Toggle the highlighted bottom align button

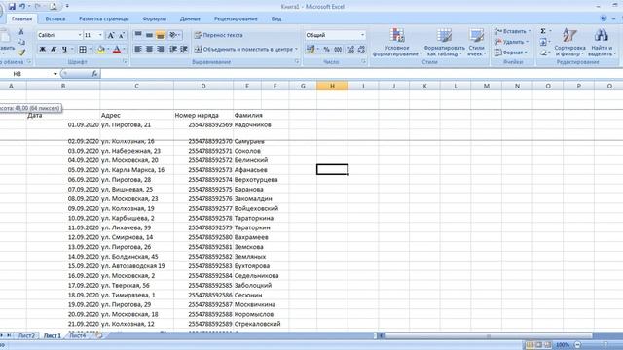160,35
